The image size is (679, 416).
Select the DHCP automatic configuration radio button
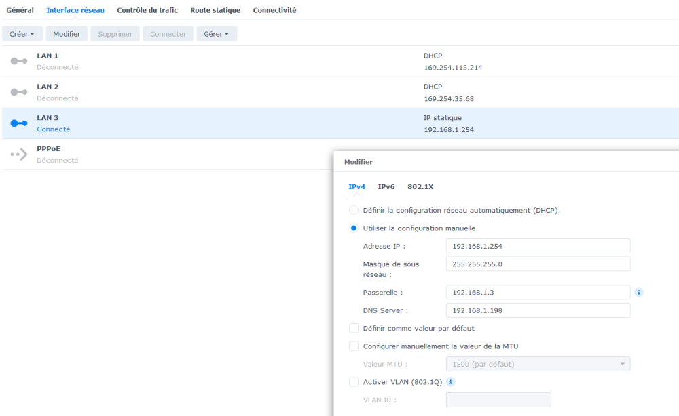[x=354, y=211]
